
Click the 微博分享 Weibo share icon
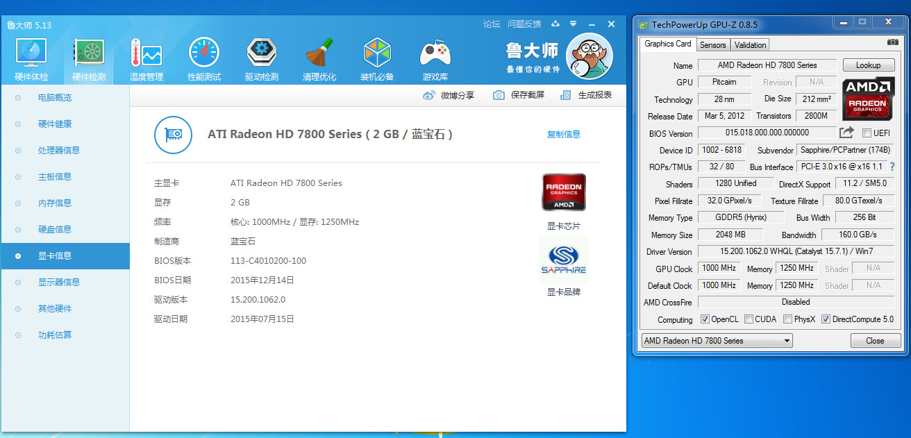point(429,95)
